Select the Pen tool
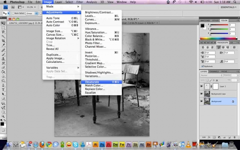 (3, 86)
